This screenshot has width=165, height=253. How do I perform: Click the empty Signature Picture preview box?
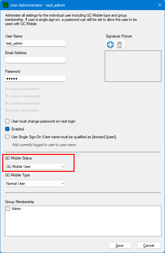[133, 66]
